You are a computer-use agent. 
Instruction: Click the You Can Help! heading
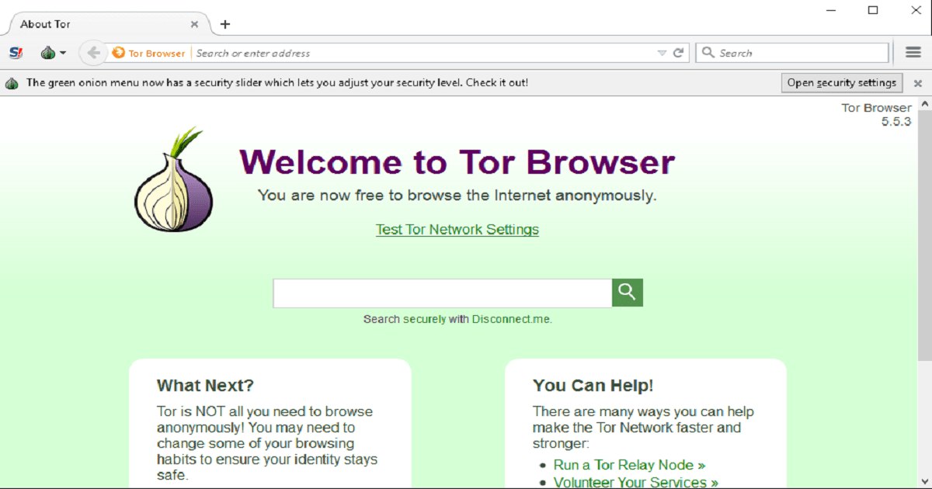tap(593, 385)
